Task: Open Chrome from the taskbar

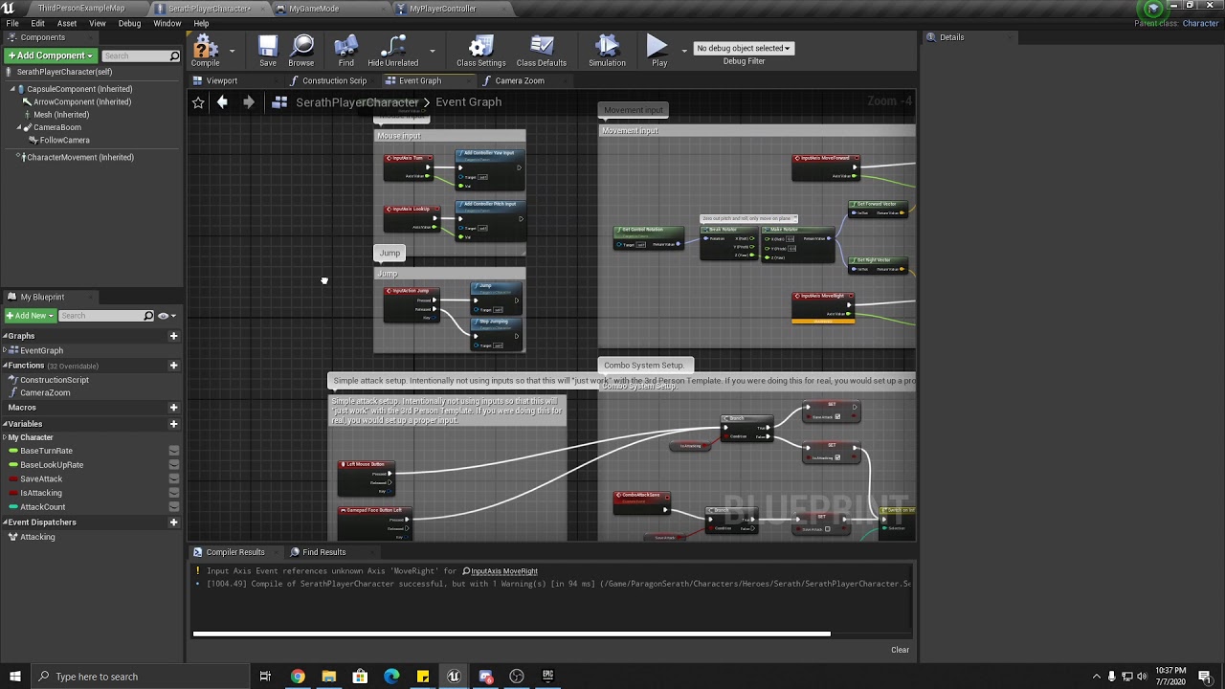Action: (x=298, y=677)
